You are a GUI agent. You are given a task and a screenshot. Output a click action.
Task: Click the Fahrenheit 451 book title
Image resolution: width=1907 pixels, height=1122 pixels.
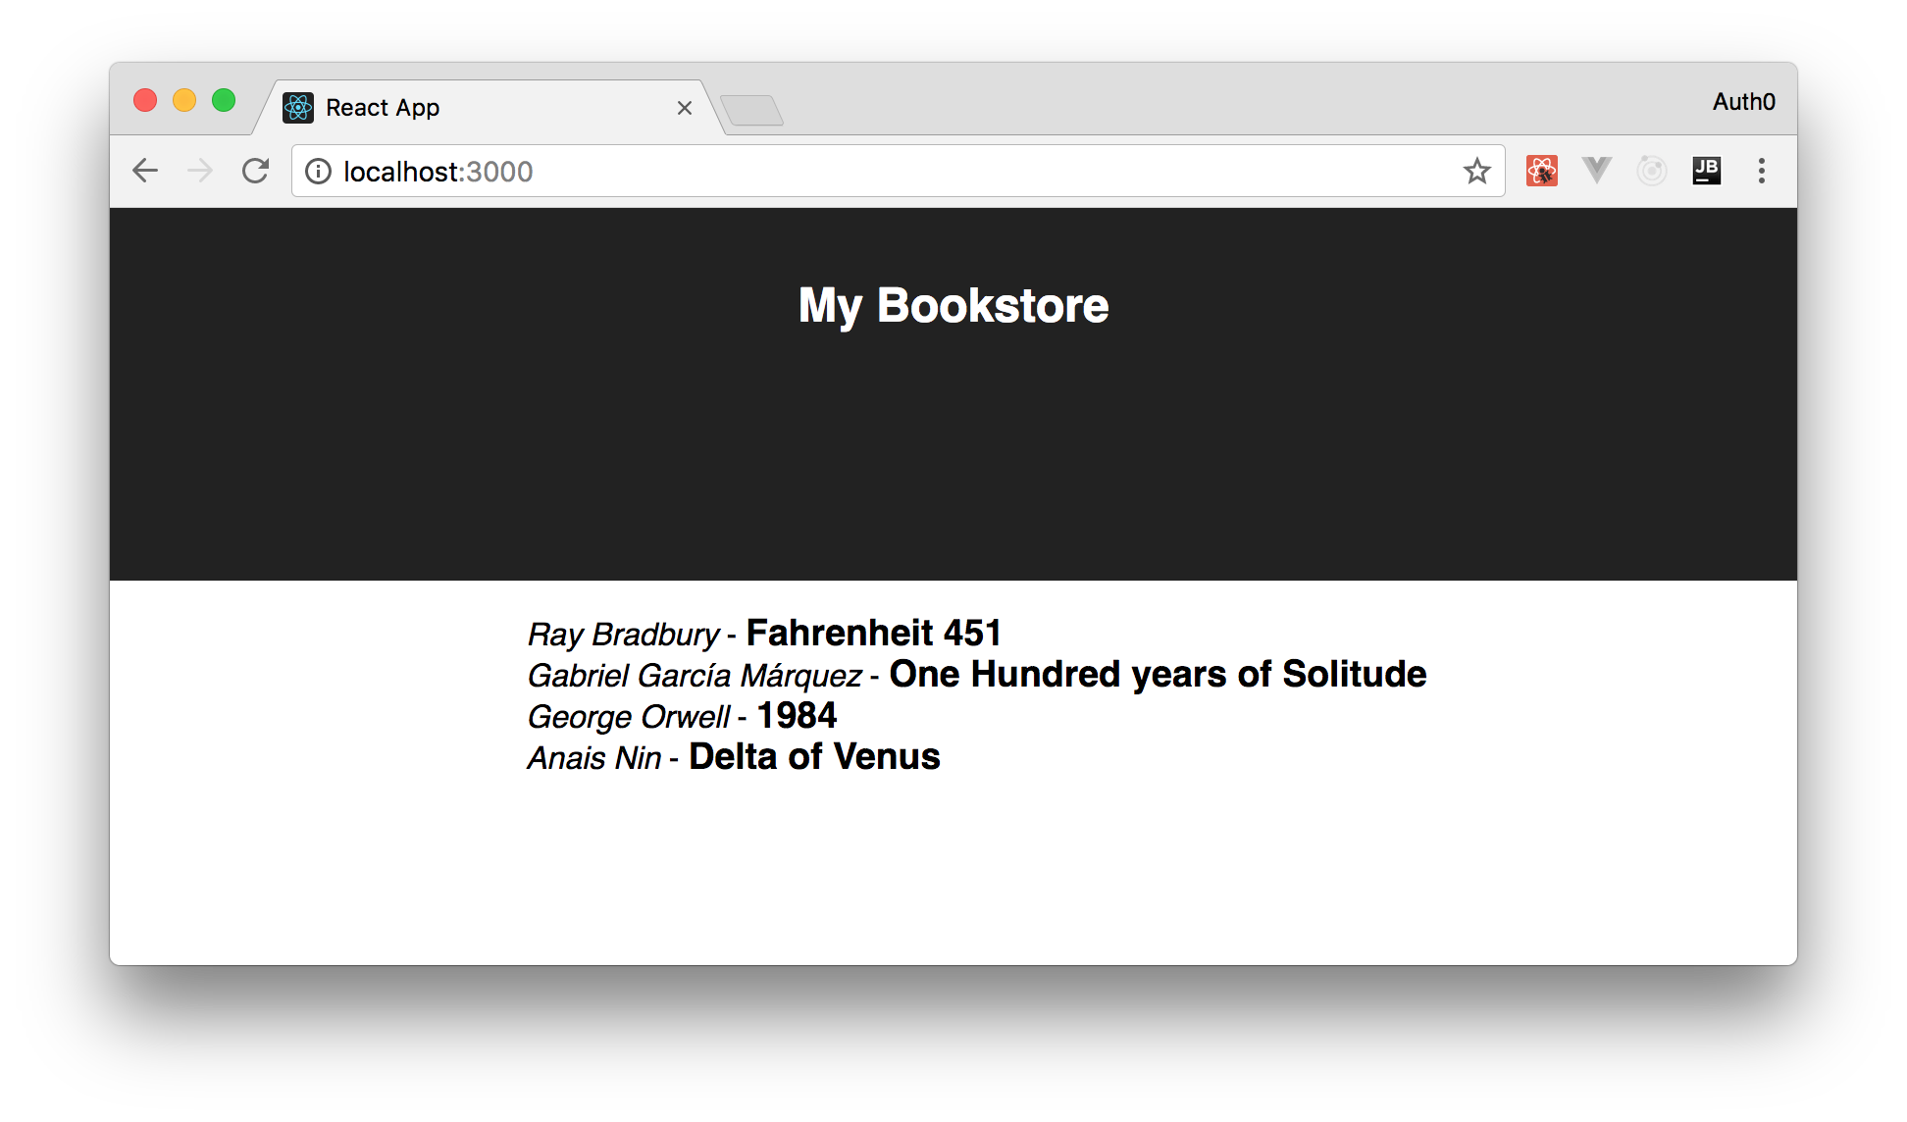coord(873,634)
